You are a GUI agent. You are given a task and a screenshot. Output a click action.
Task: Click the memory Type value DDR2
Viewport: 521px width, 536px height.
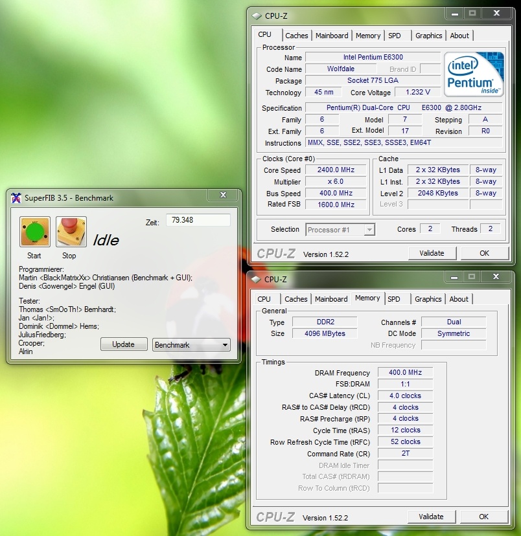click(x=325, y=322)
